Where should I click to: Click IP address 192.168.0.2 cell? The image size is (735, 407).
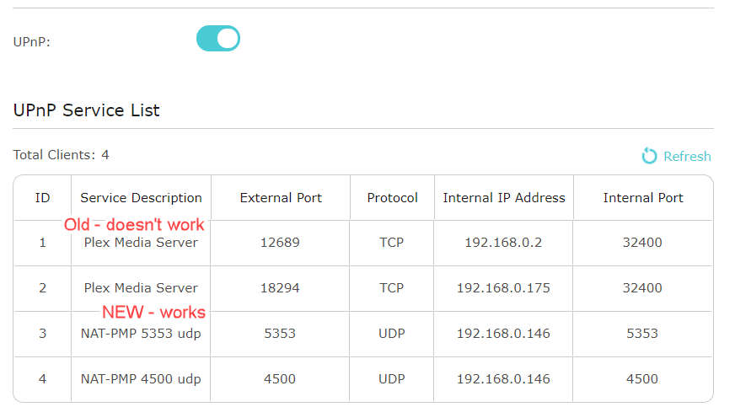click(x=503, y=243)
